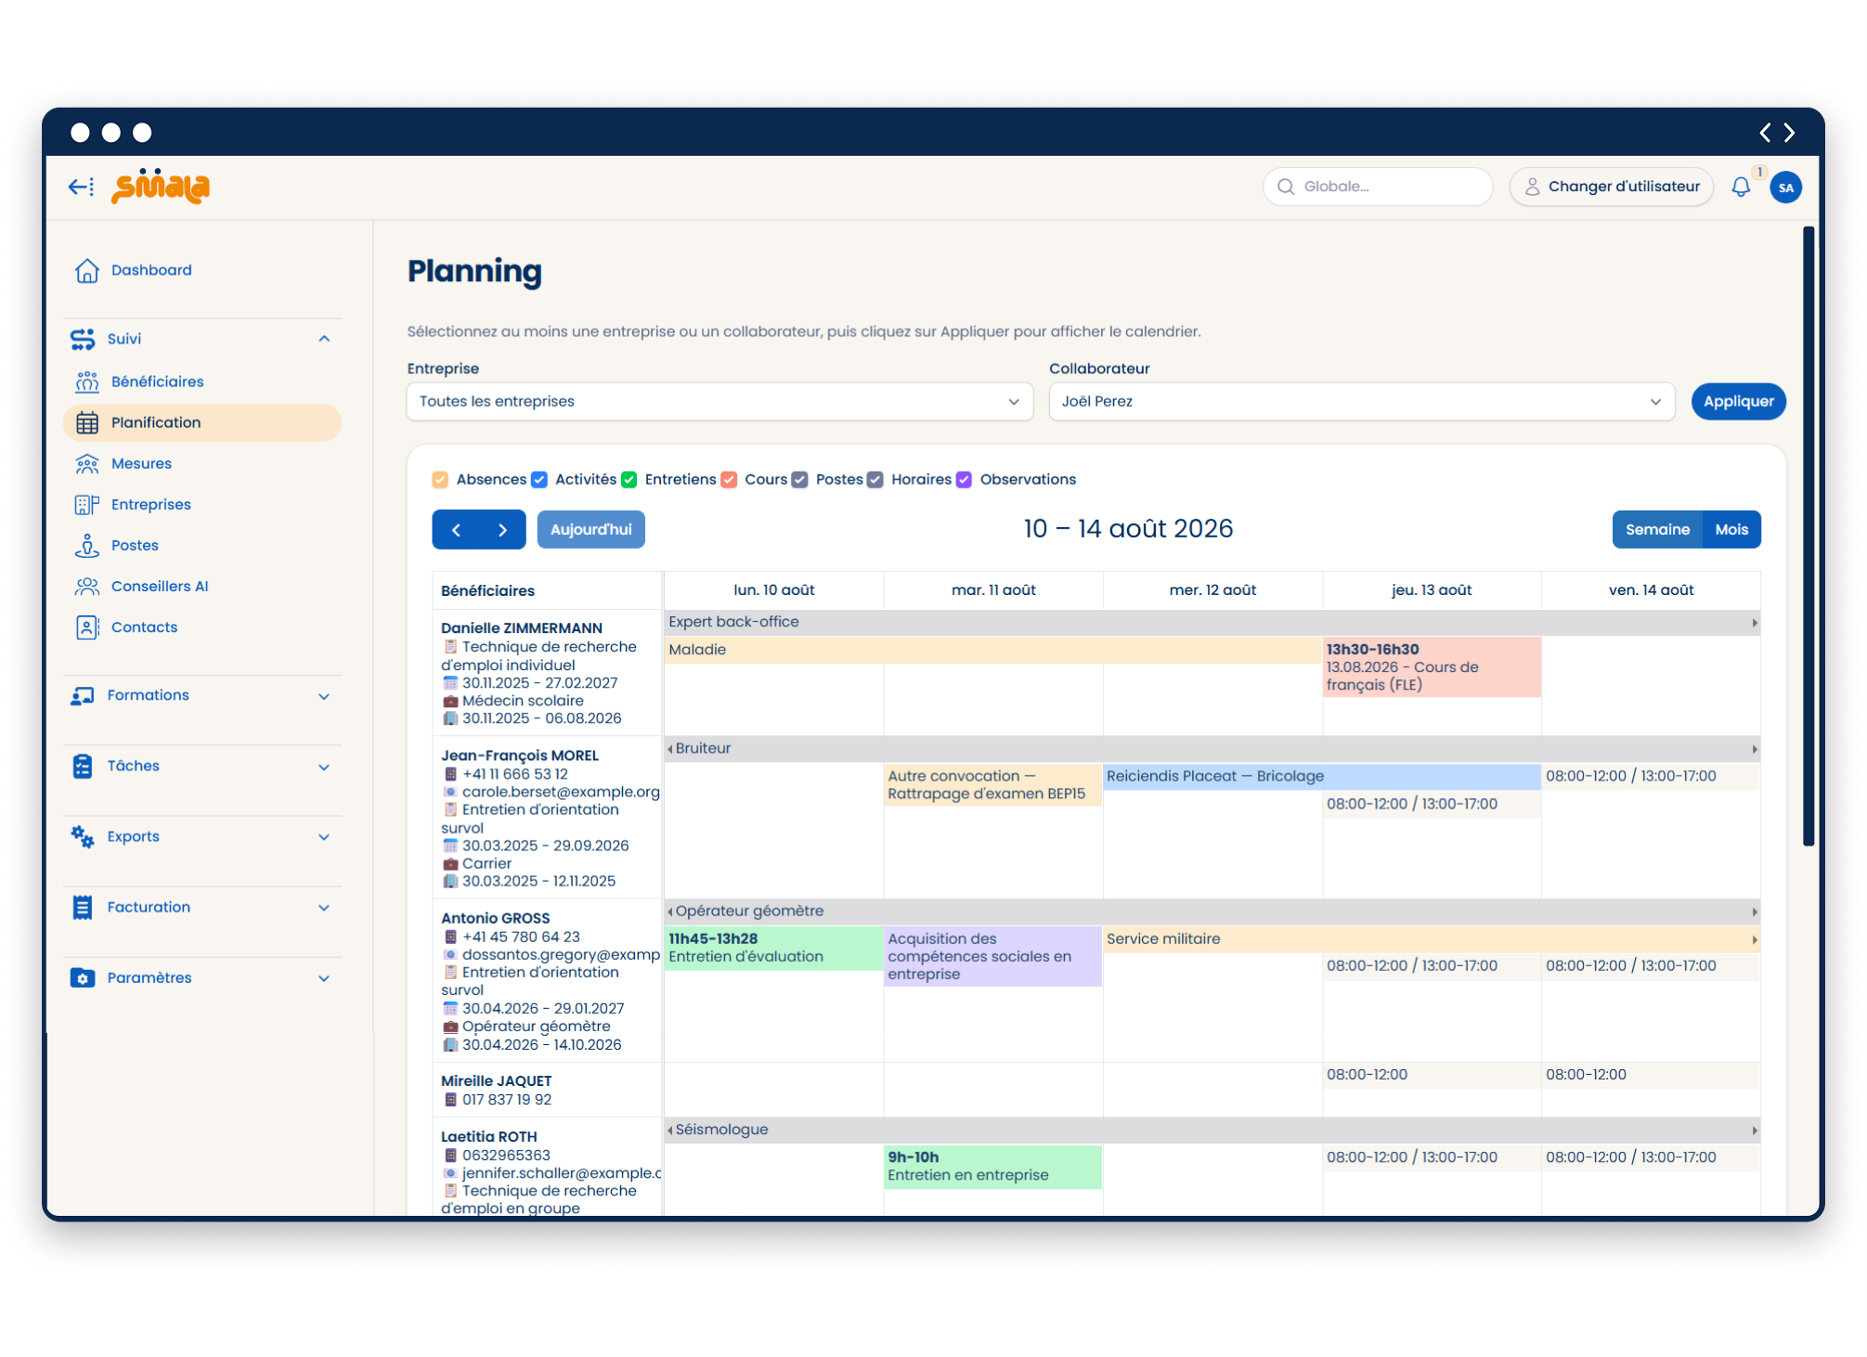Expand the Exports section chevron
Screen dimensions: 1867x1357
(324, 837)
